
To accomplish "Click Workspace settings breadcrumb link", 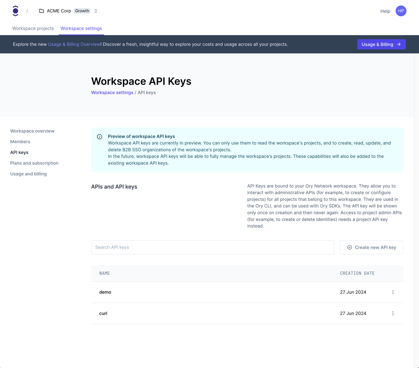I will point(112,93).
